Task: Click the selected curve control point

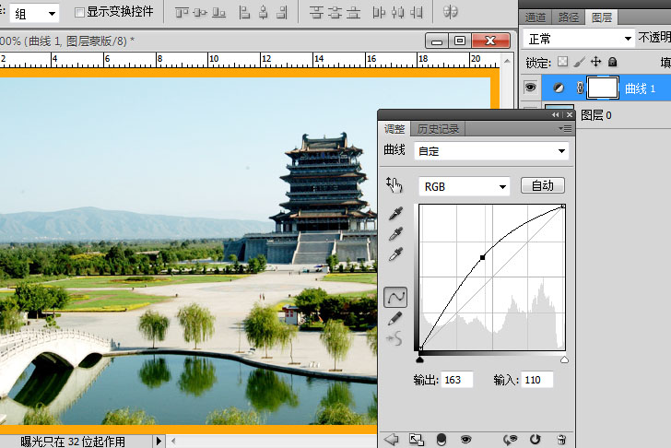Action: tap(483, 257)
